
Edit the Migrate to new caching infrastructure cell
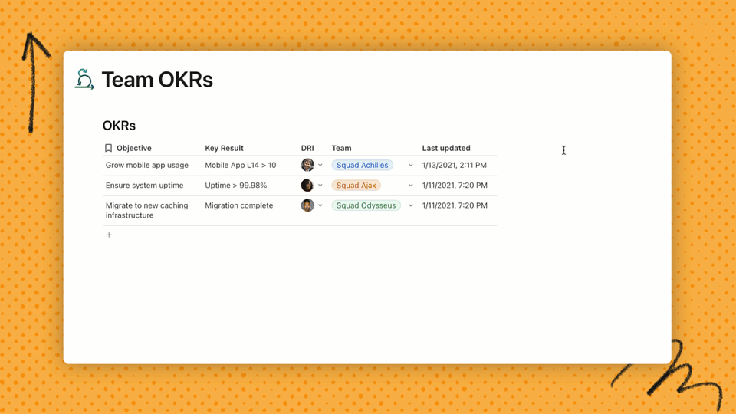pos(147,210)
